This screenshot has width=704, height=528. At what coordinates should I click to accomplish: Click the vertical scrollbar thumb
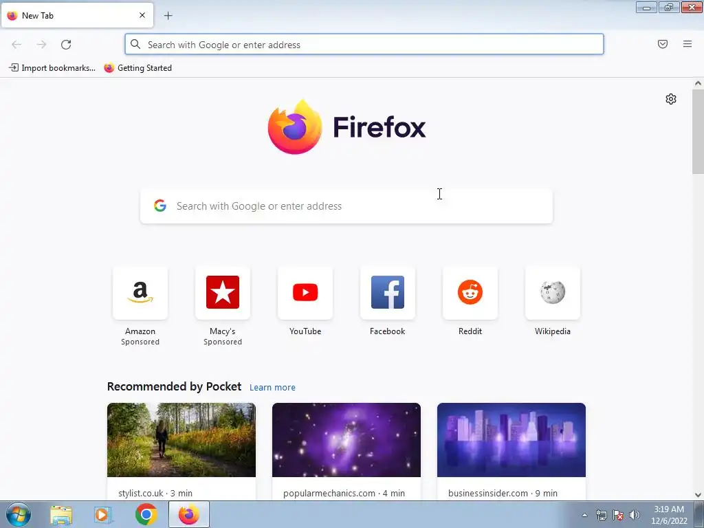point(698,131)
